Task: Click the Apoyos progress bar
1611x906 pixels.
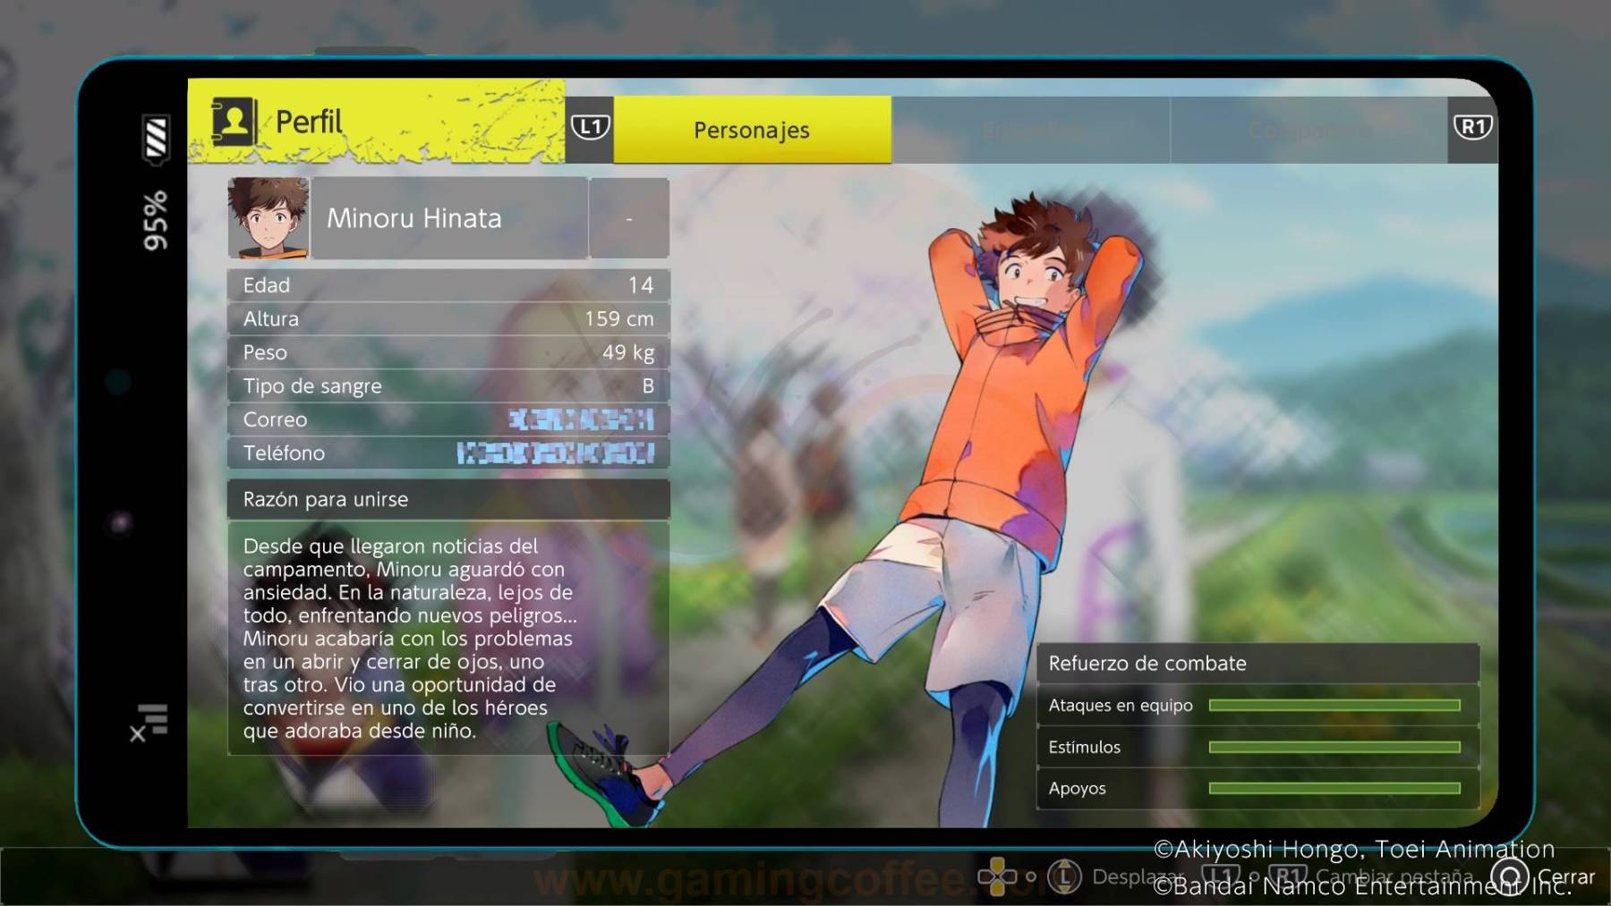Action: point(1334,788)
